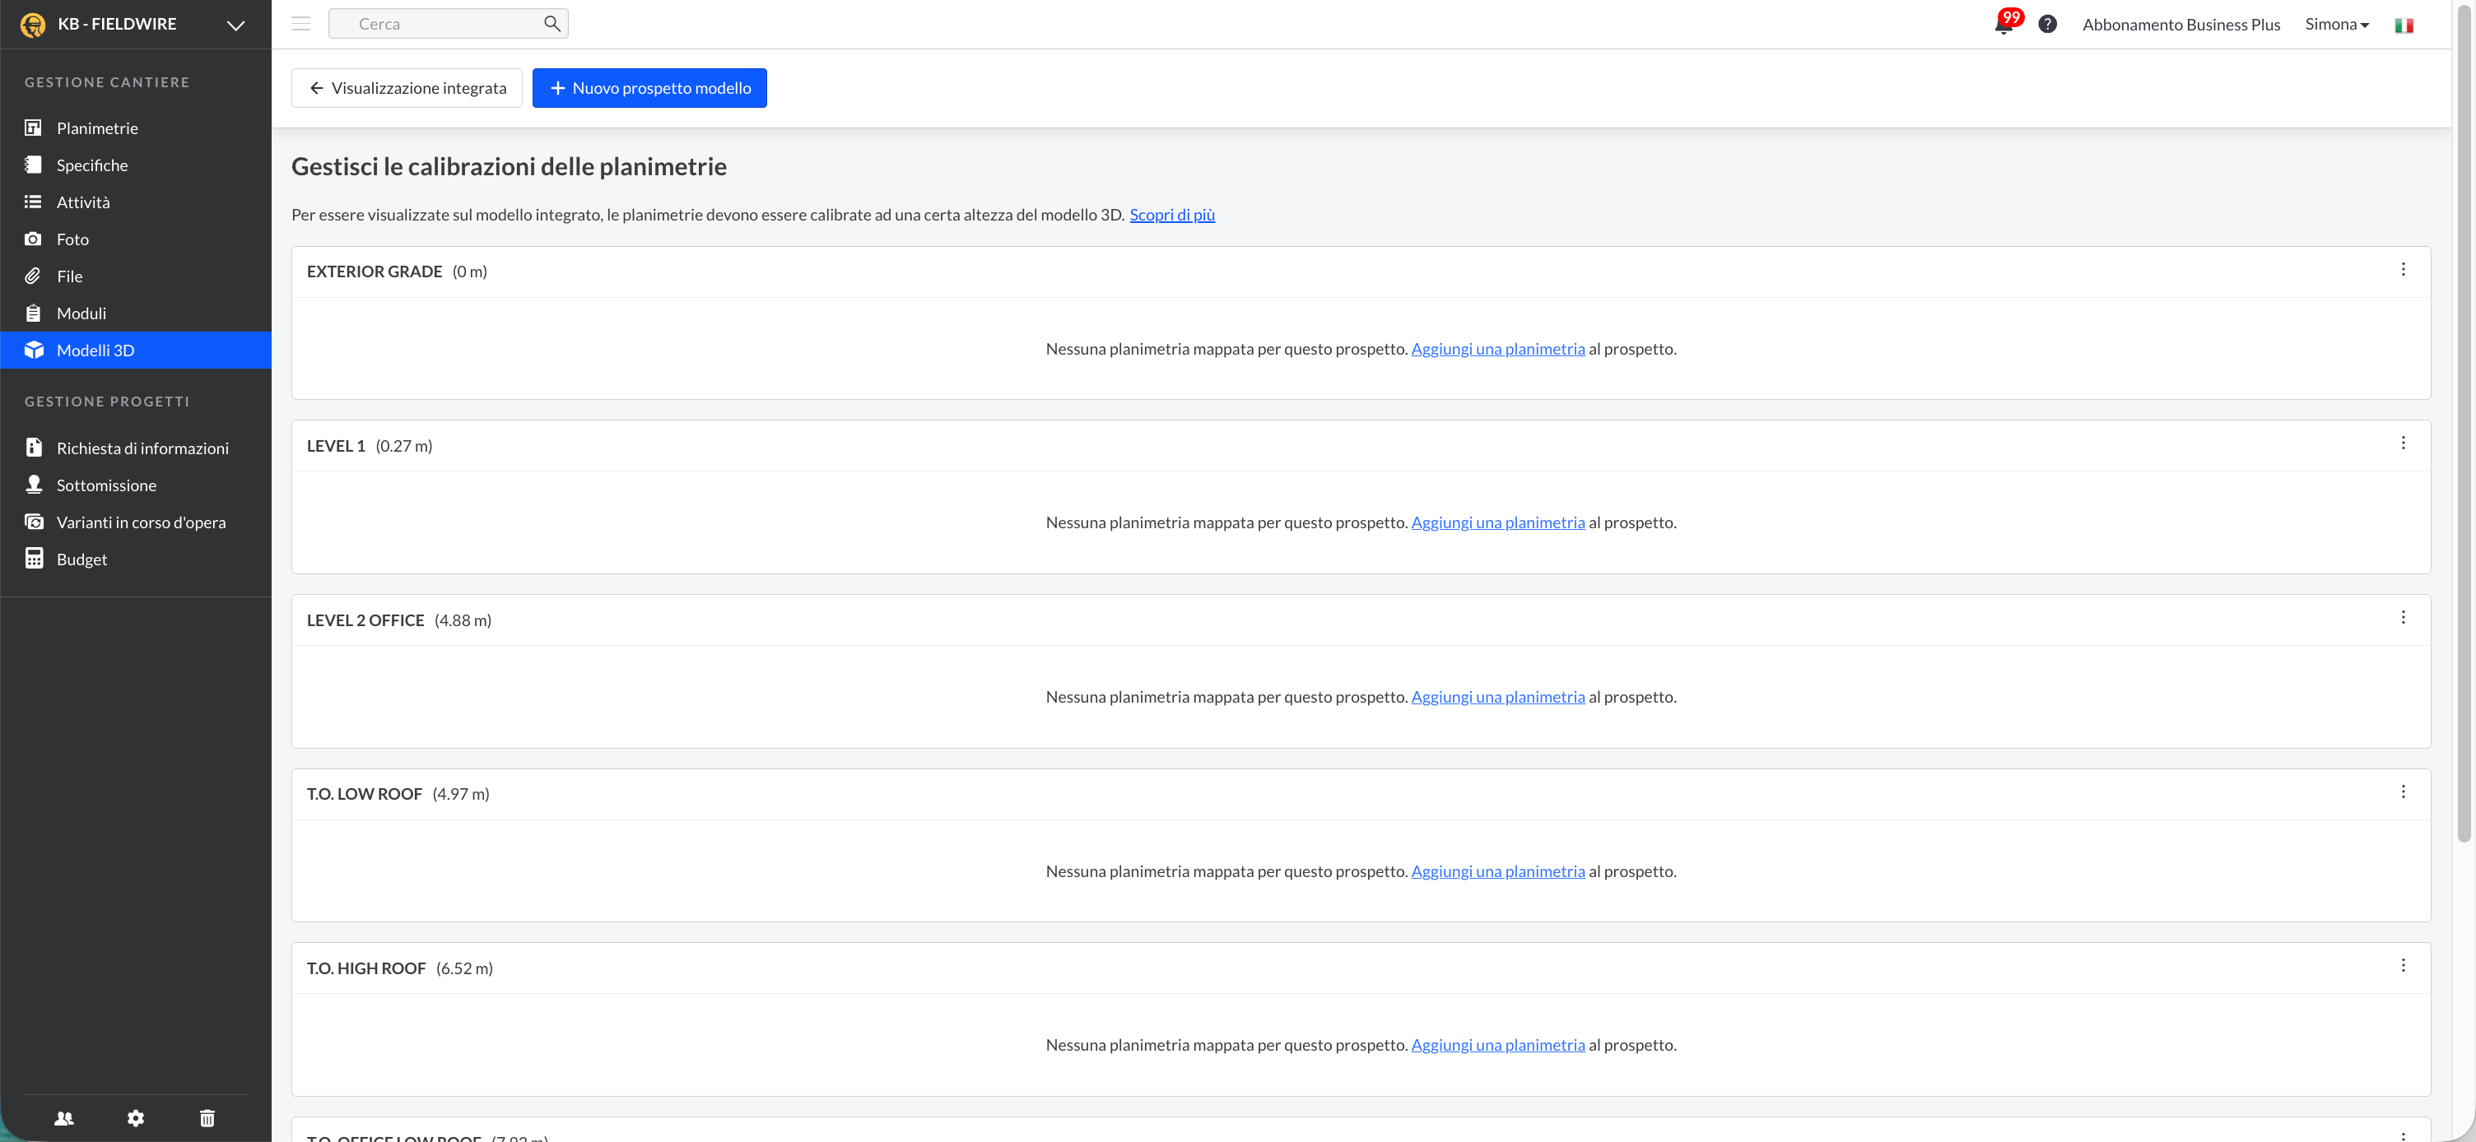Open the Simona user menu
This screenshot has height=1142, width=2476.
pos(2337,24)
